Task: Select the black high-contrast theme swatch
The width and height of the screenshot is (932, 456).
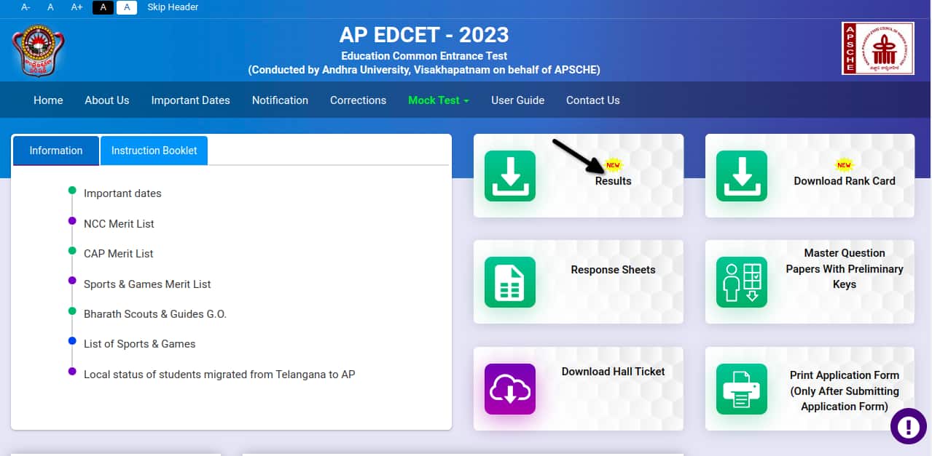Action: click(103, 7)
